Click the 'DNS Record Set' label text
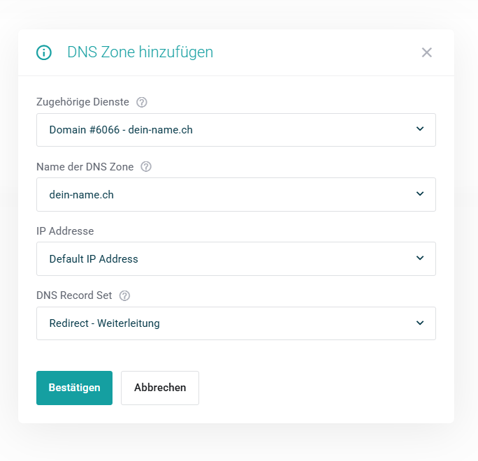The image size is (478, 461). (x=74, y=295)
